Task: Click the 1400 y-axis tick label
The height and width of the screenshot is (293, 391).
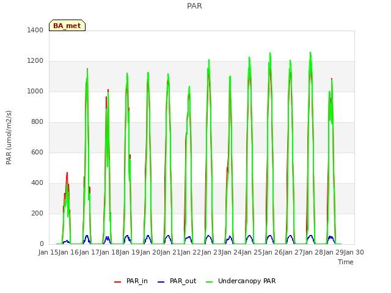Action: pyautogui.click(x=35, y=30)
